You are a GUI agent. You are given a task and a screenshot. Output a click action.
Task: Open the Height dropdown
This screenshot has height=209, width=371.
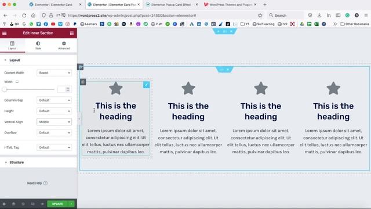pyautogui.click(x=54, y=111)
